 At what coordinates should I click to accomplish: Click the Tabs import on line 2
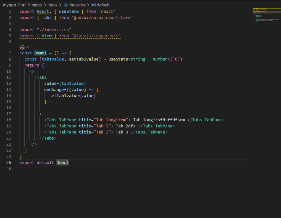click(x=46, y=17)
